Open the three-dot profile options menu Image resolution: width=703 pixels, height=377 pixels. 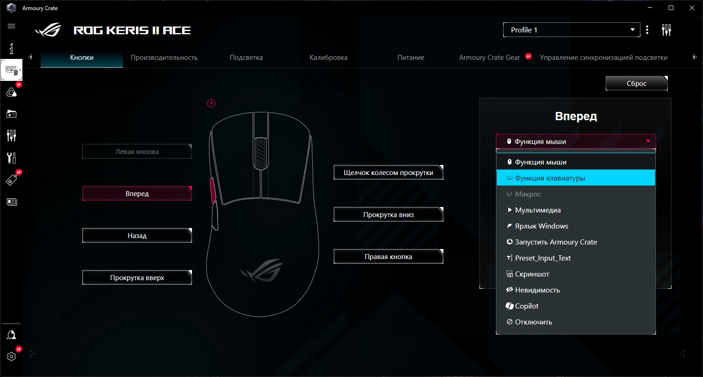647,30
